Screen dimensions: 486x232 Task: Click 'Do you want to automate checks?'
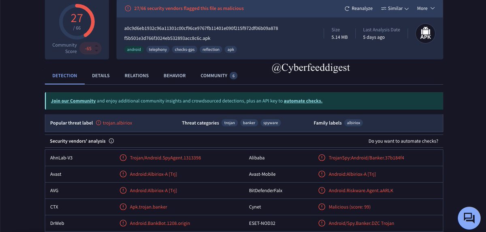pos(403,141)
